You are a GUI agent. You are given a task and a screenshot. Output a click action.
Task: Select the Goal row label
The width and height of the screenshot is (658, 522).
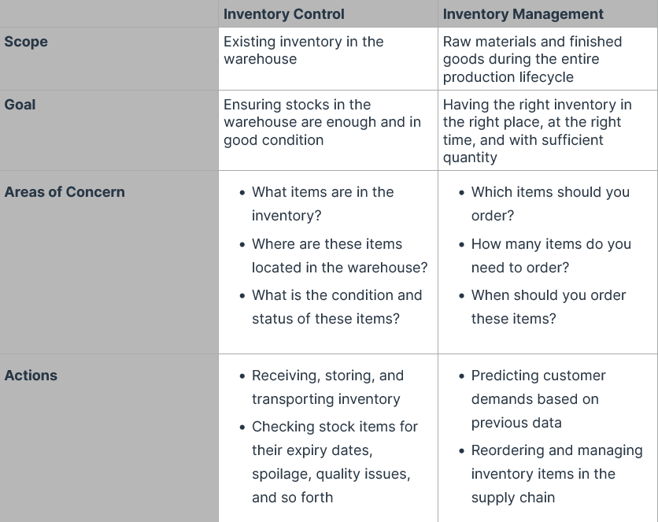pos(20,105)
